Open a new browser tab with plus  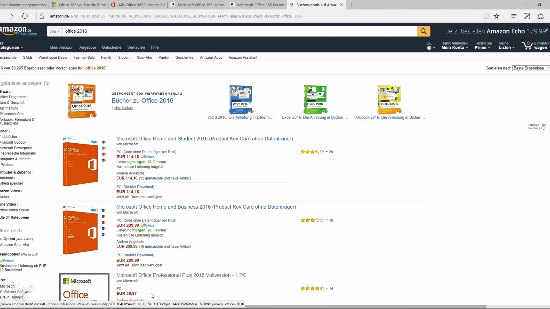[x=351, y=5]
